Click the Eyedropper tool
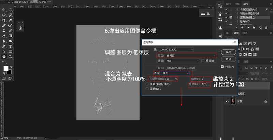The height and width of the screenshot is (140, 273). (x=11, y=20)
